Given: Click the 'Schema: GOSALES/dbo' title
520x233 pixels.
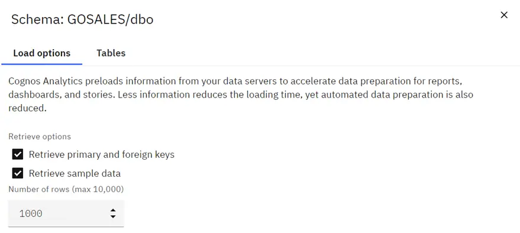Looking at the screenshot, I should pyautogui.click(x=82, y=20).
